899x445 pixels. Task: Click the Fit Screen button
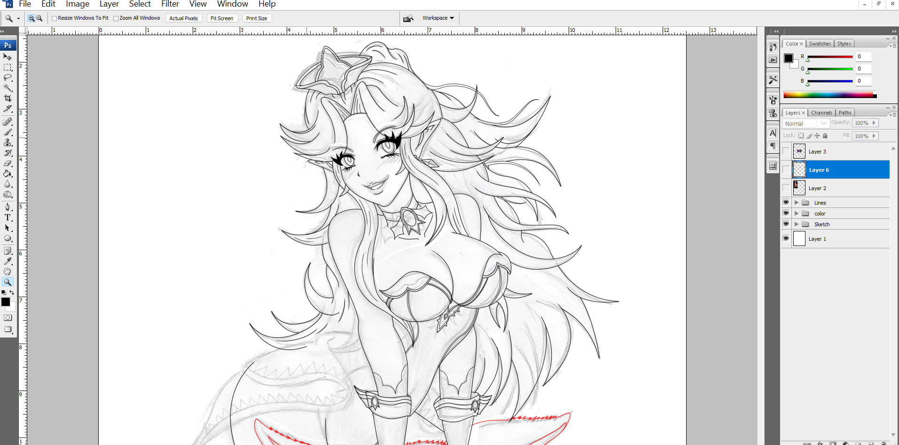222,18
